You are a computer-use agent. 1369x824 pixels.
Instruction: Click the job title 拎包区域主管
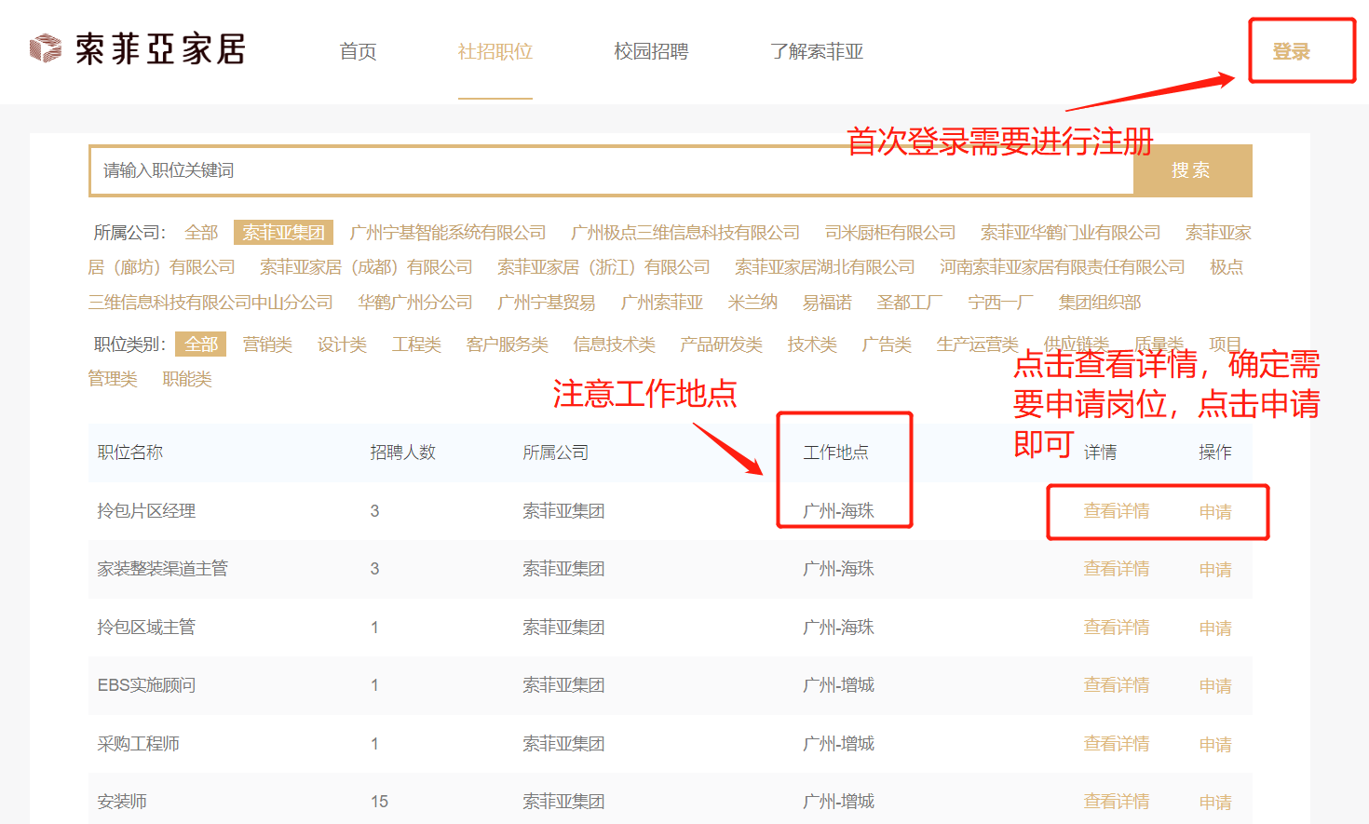[x=146, y=628]
